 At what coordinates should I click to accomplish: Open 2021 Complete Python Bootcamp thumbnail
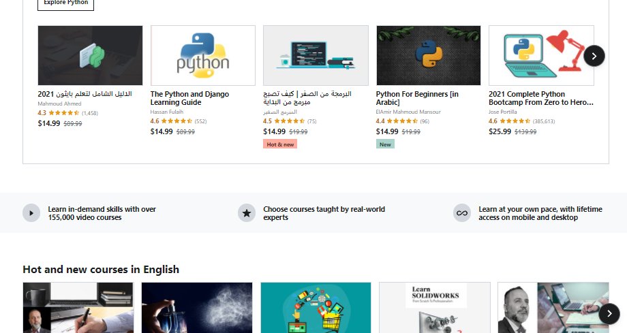point(541,56)
